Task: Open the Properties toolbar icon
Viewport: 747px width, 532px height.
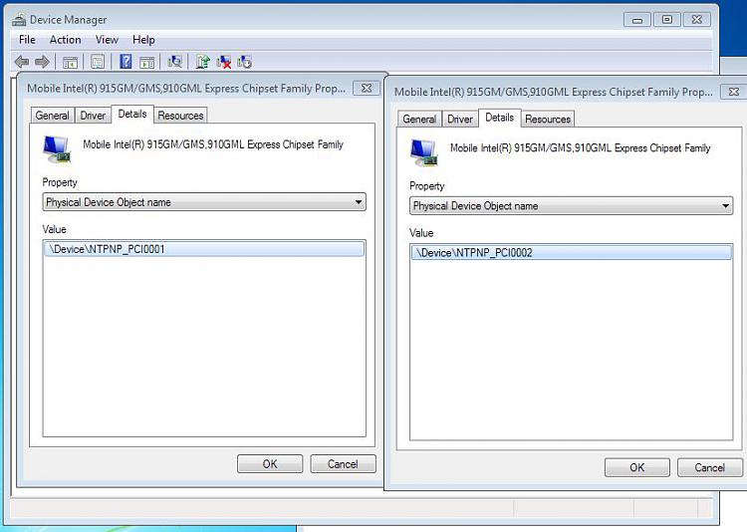Action: 98,62
